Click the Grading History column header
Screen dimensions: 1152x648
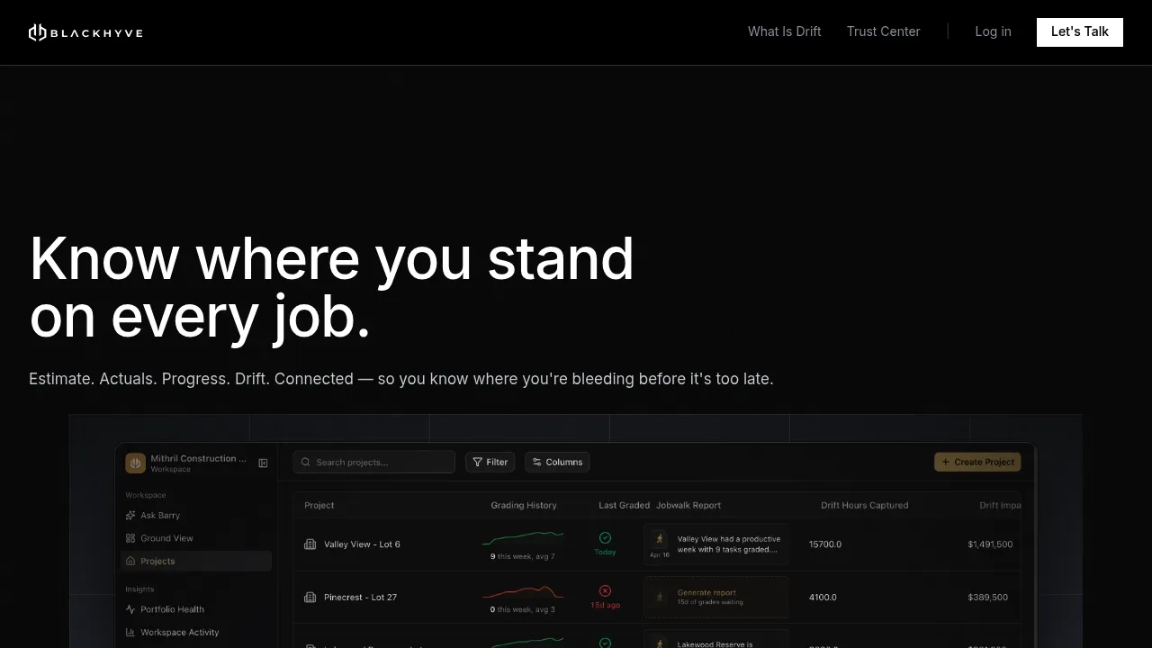click(x=524, y=505)
